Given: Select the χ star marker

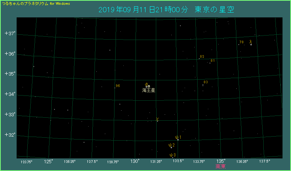Looking at the screenshot, I should (157, 120).
